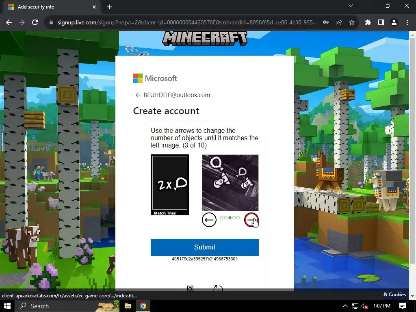Open File Explorer from the taskbar
Screen dimensions: 416x312
(x=128, y=306)
